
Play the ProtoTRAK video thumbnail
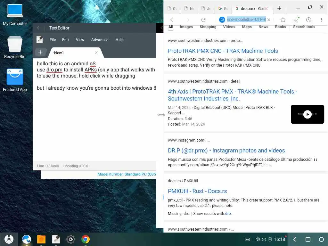click(x=307, y=114)
